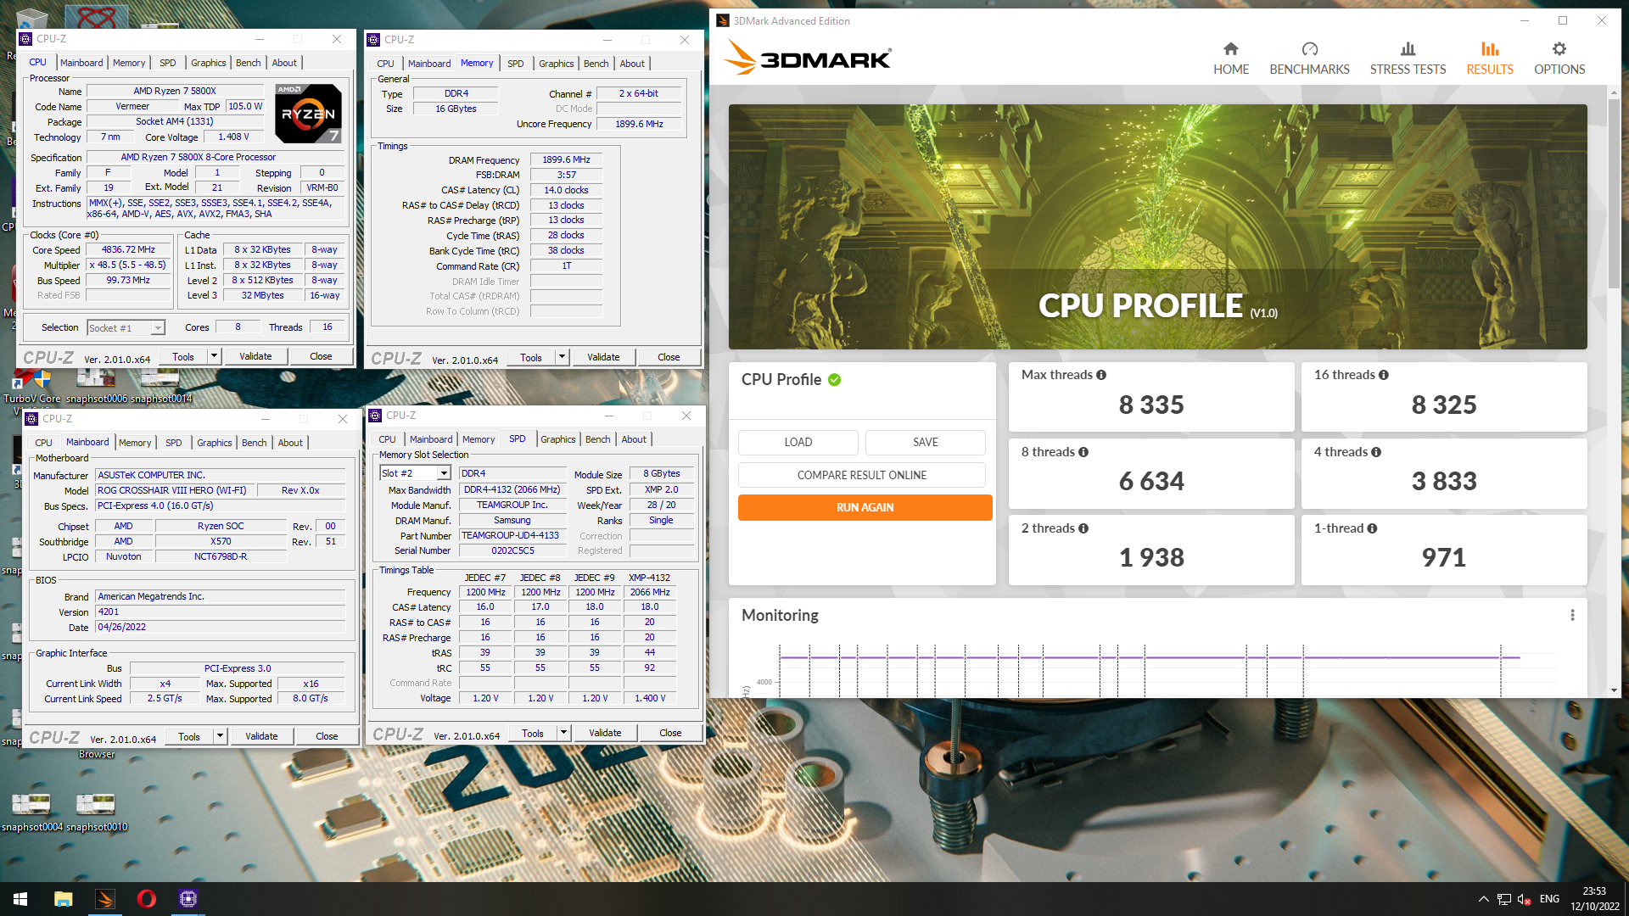Image resolution: width=1629 pixels, height=916 pixels.
Task: Click Close in the Memory tab window
Action: tap(669, 358)
